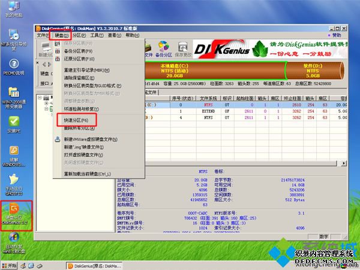This screenshot has height=270, width=360.
Task: Click the DiskGenius taskbar button
Action: (x=95, y=266)
